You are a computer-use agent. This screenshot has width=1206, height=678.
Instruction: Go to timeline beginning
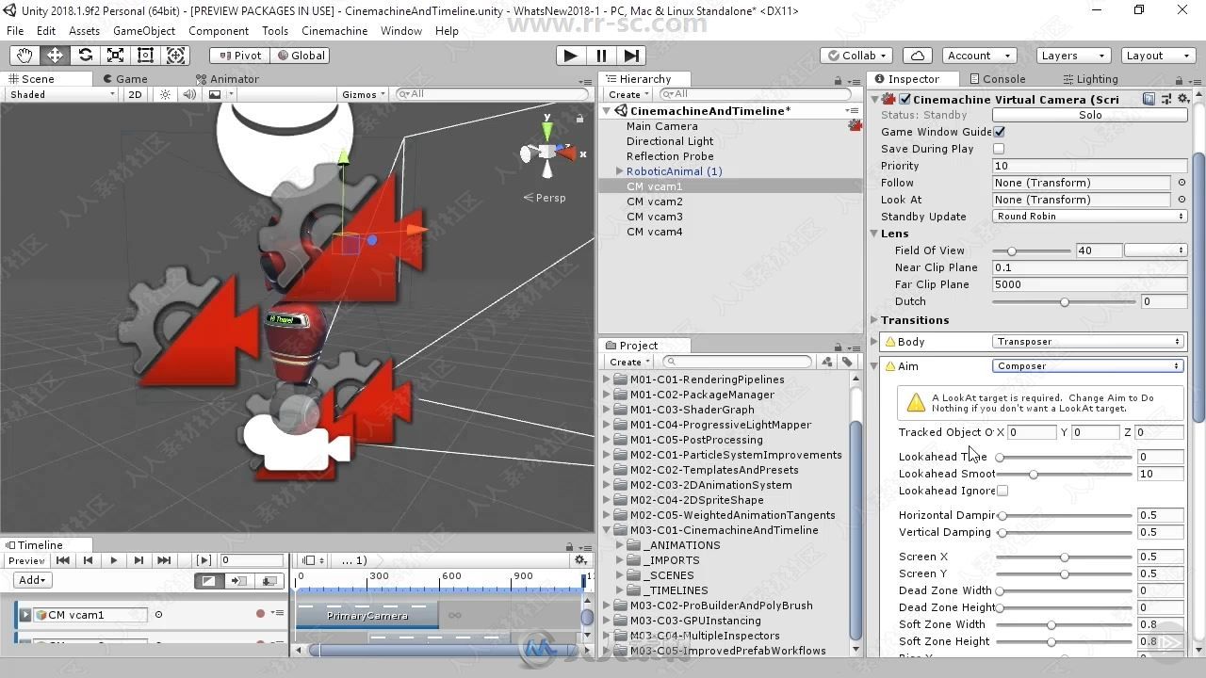click(63, 560)
